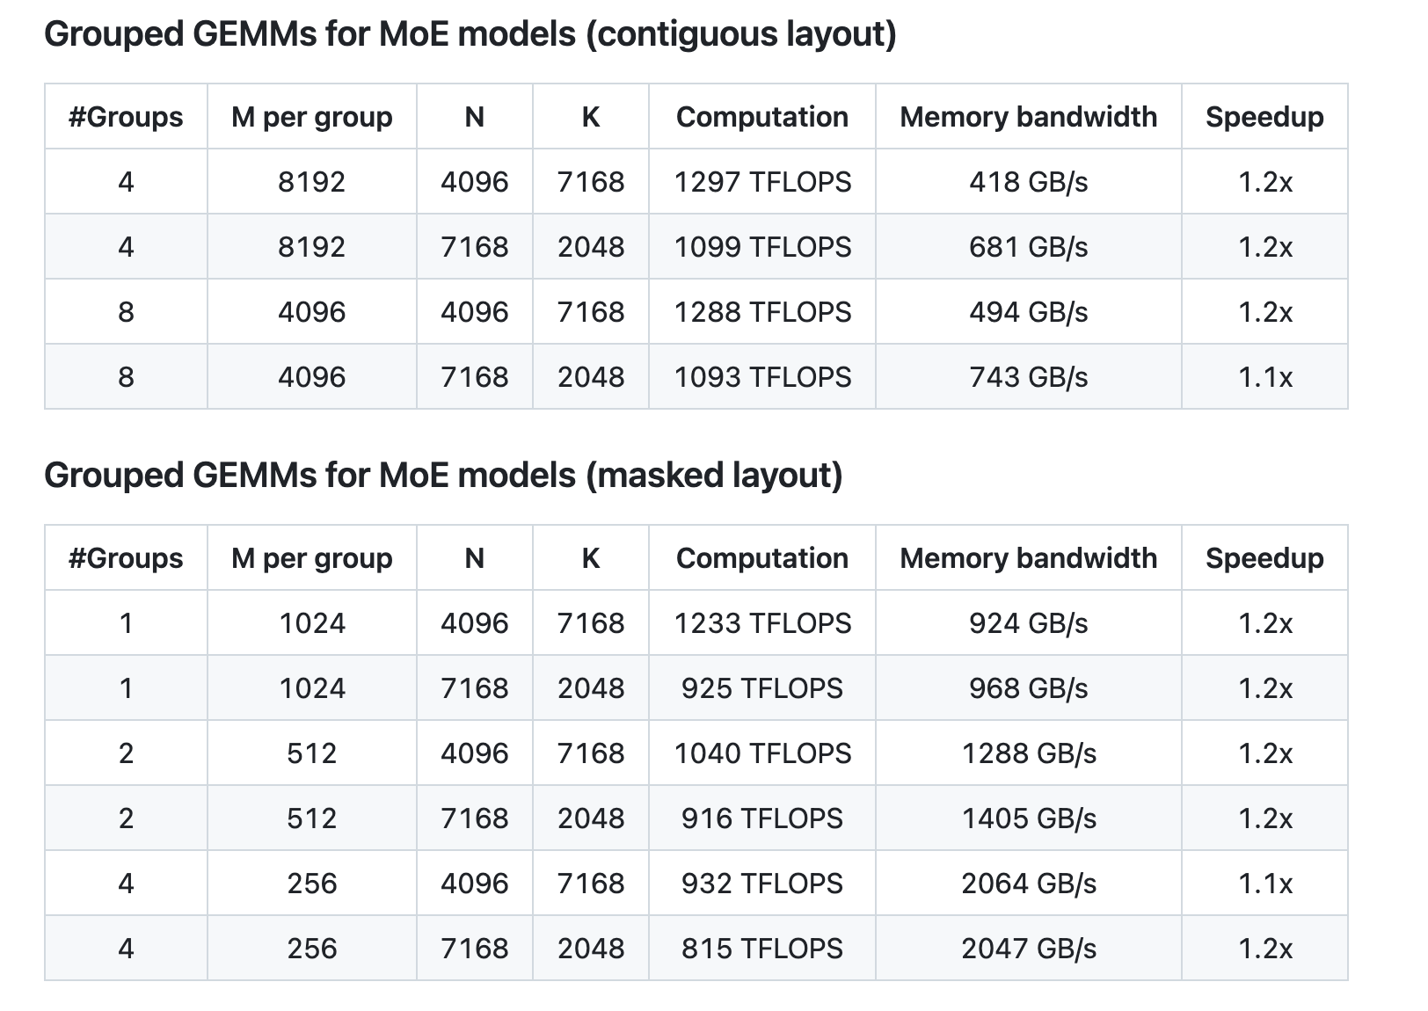Click the 815 TFLOPS computation cell

762,949
